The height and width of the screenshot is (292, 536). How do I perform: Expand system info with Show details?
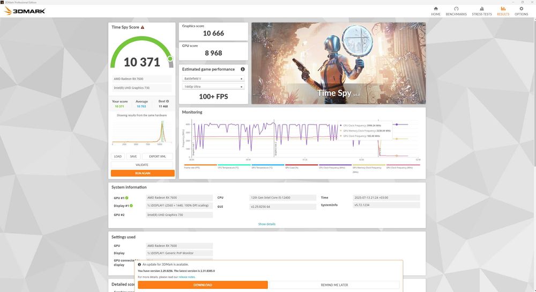click(266, 224)
